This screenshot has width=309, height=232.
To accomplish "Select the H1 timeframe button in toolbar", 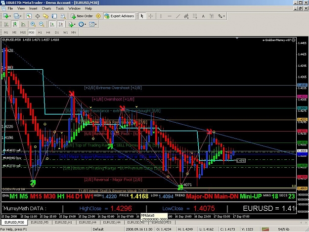I will [x=40, y=32].
